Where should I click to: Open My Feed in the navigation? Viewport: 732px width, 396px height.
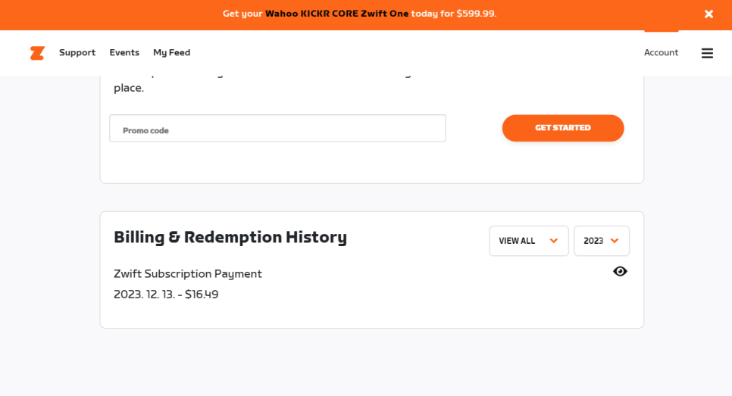(x=172, y=53)
